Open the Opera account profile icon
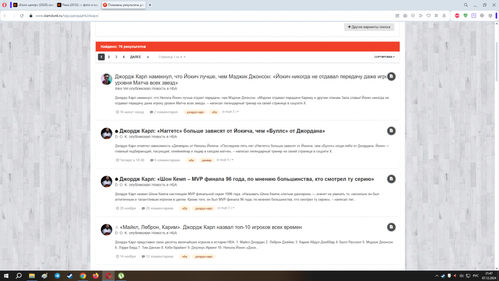 [444, 15]
